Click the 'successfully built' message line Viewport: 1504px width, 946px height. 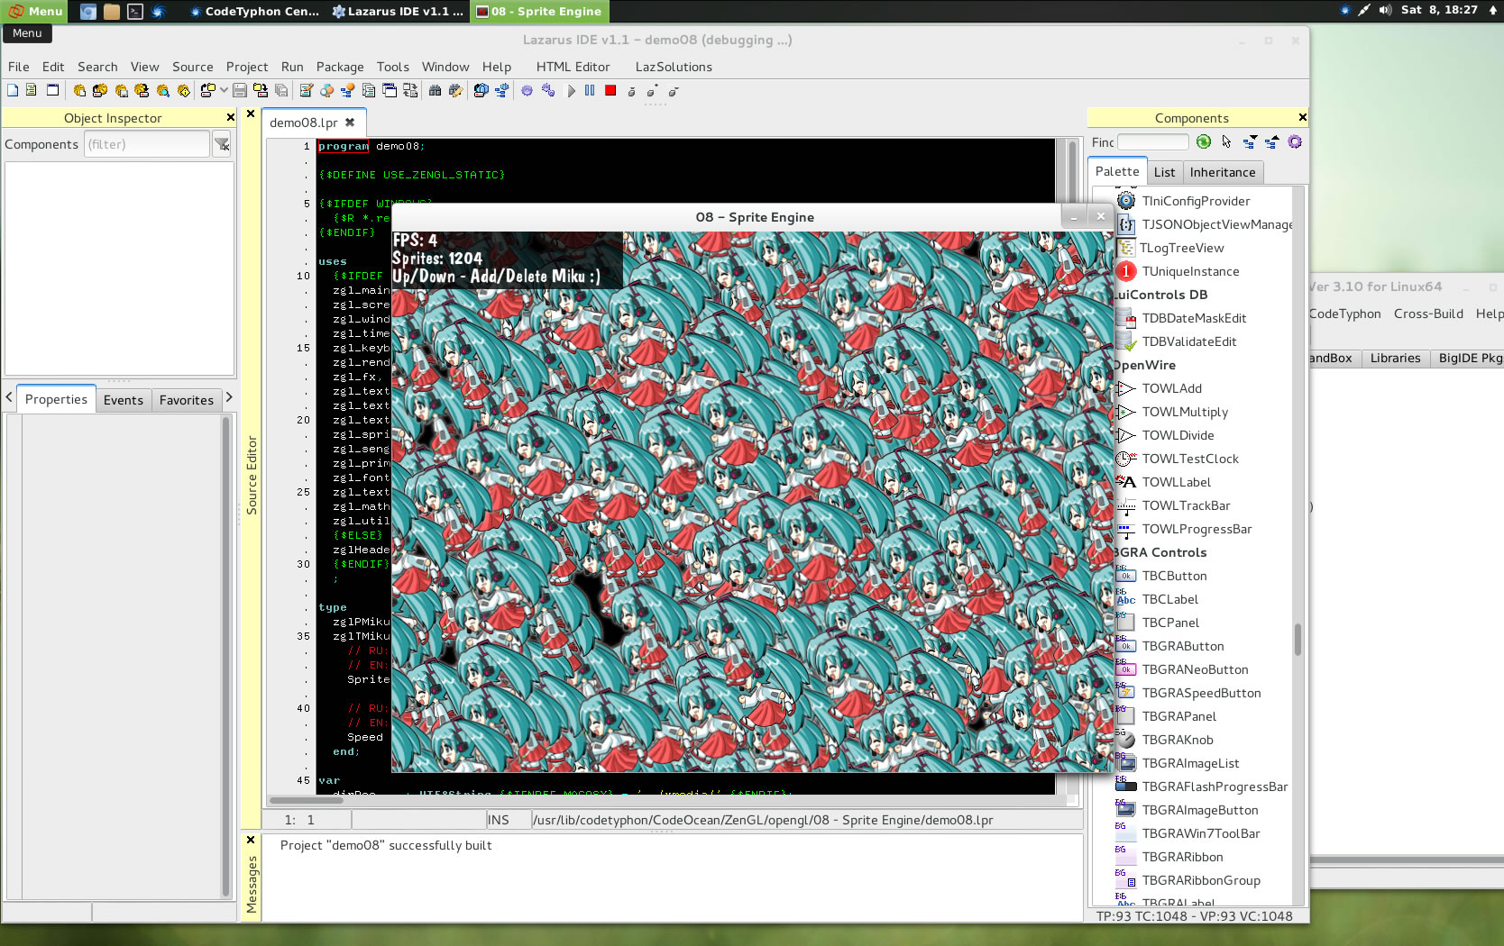(386, 845)
